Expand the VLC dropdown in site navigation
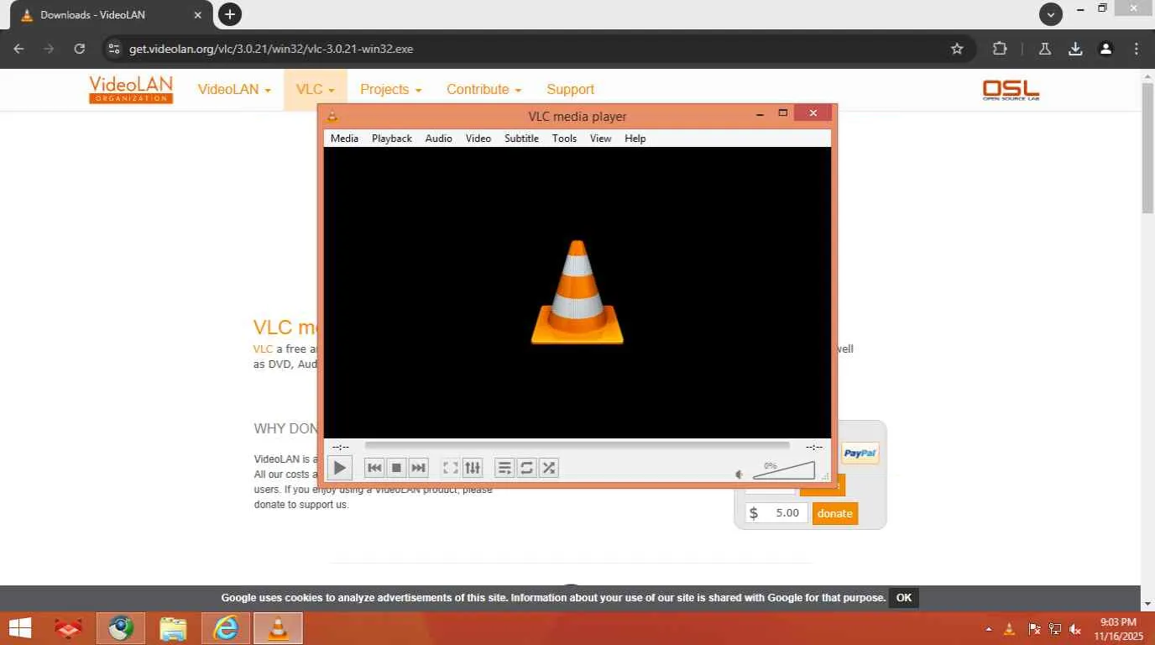 316,89
